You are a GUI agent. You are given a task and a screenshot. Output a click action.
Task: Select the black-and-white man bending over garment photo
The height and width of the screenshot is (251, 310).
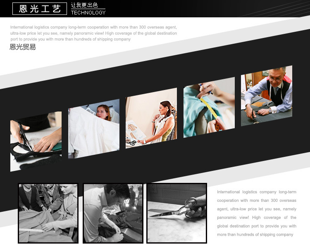pos(113,213)
